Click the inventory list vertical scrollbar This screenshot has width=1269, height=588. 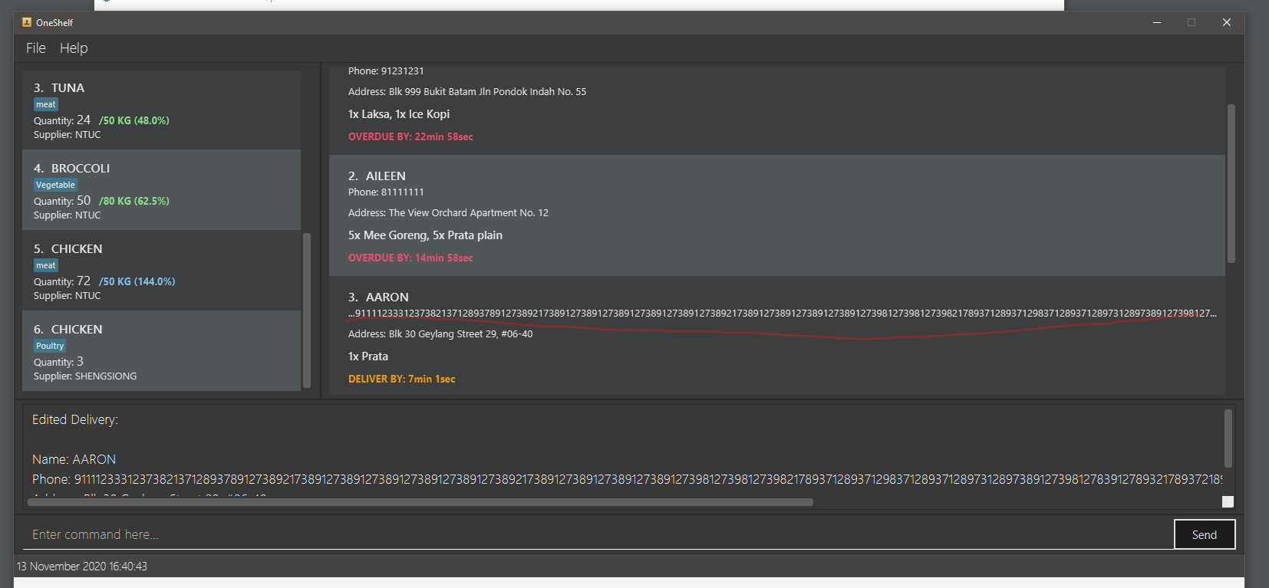[x=307, y=310]
